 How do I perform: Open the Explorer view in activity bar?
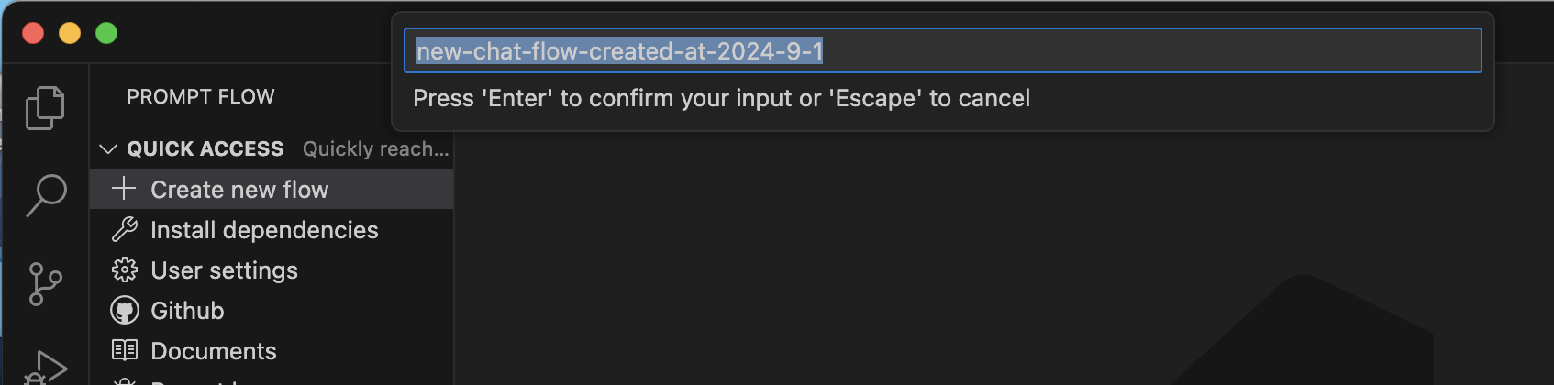pyautogui.click(x=45, y=108)
